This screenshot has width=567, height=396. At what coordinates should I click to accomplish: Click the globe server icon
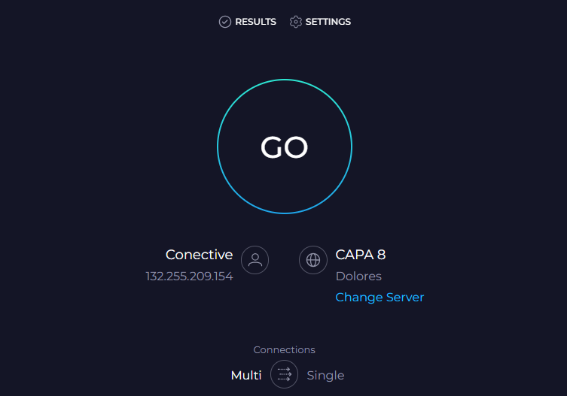(313, 260)
